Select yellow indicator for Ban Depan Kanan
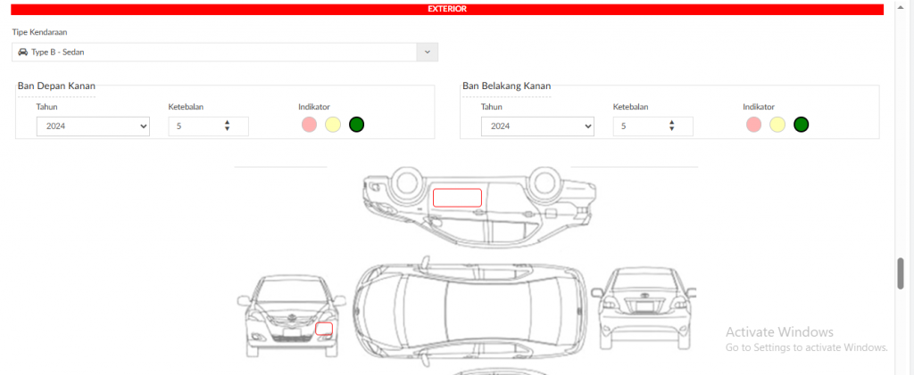The image size is (914, 375). (333, 125)
